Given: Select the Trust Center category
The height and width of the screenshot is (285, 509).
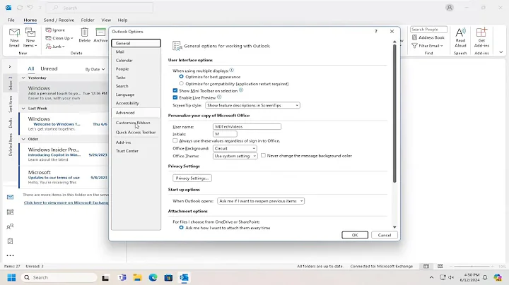Looking at the screenshot, I should (136, 151).
